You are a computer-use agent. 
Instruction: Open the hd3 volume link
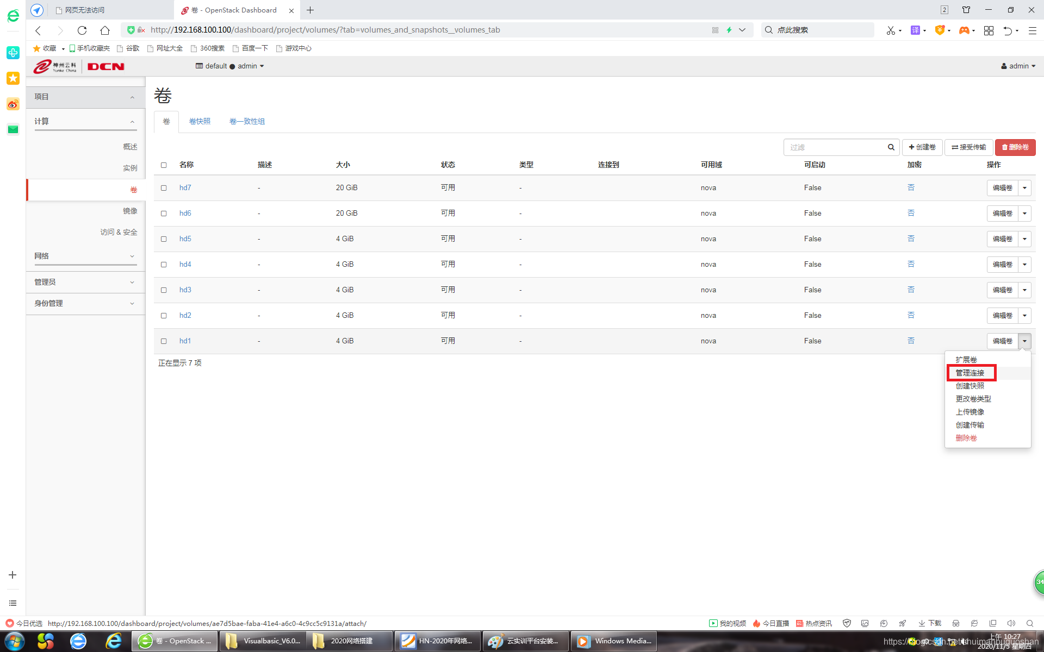pyautogui.click(x=185, y=290)
